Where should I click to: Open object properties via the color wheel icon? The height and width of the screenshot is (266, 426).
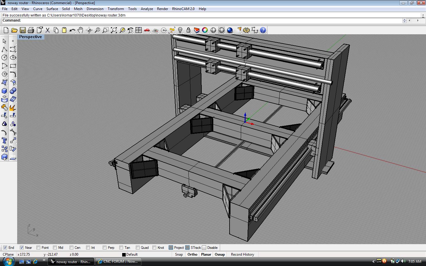205,30
